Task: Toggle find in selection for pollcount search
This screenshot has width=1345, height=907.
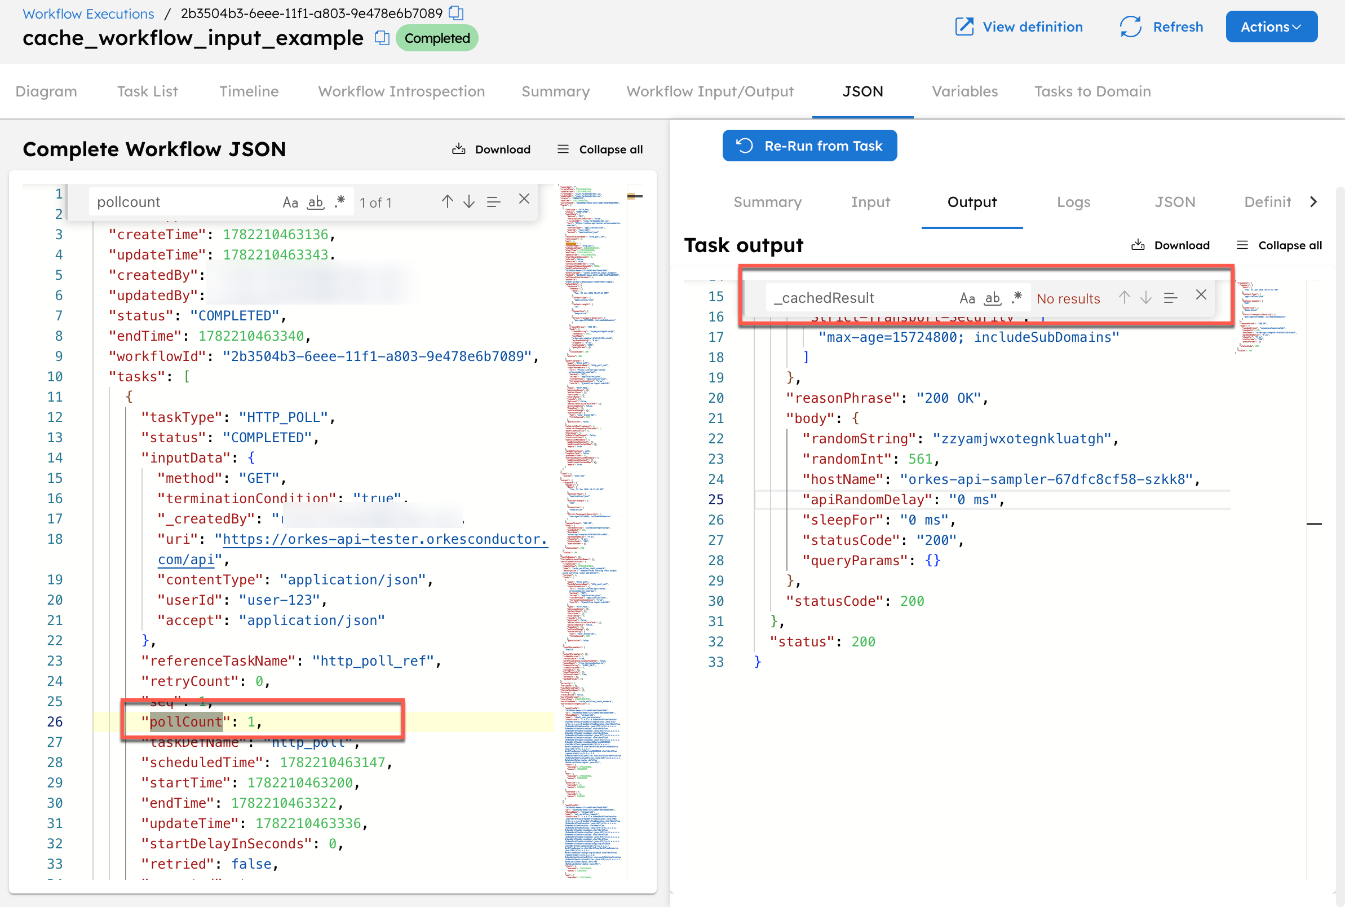Action: click(493, 202)
